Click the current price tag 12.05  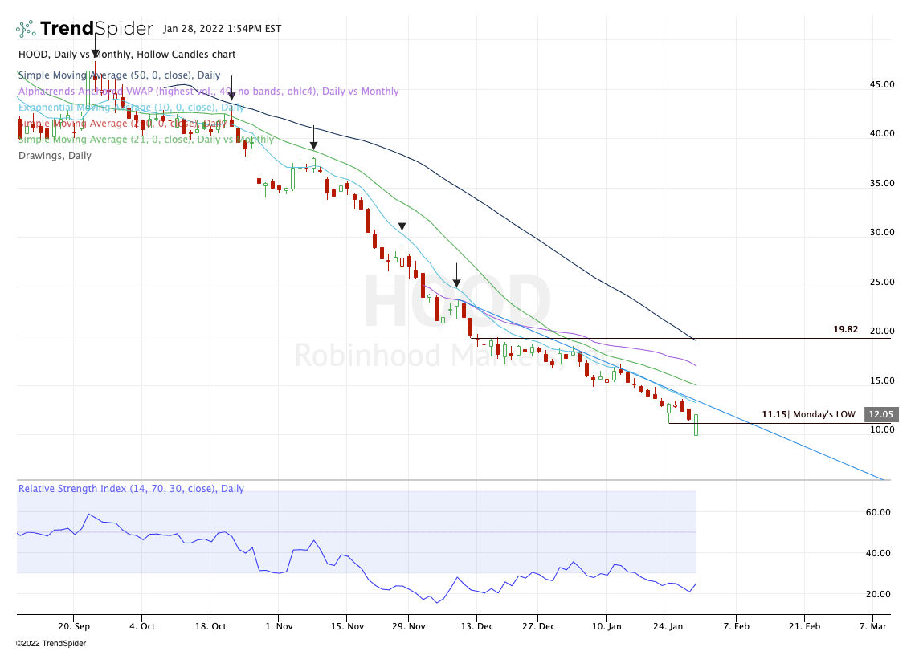880,414
